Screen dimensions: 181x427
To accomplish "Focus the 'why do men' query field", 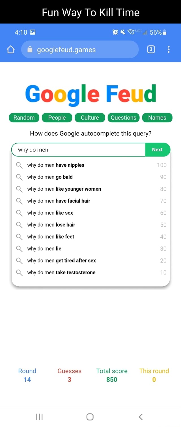I will pos(78,150).
